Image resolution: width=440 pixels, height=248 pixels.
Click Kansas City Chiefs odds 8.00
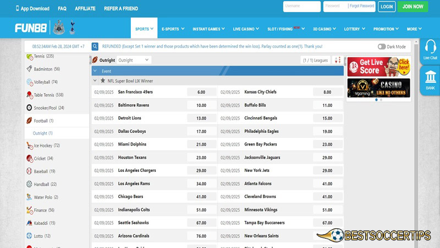(327, 92)
